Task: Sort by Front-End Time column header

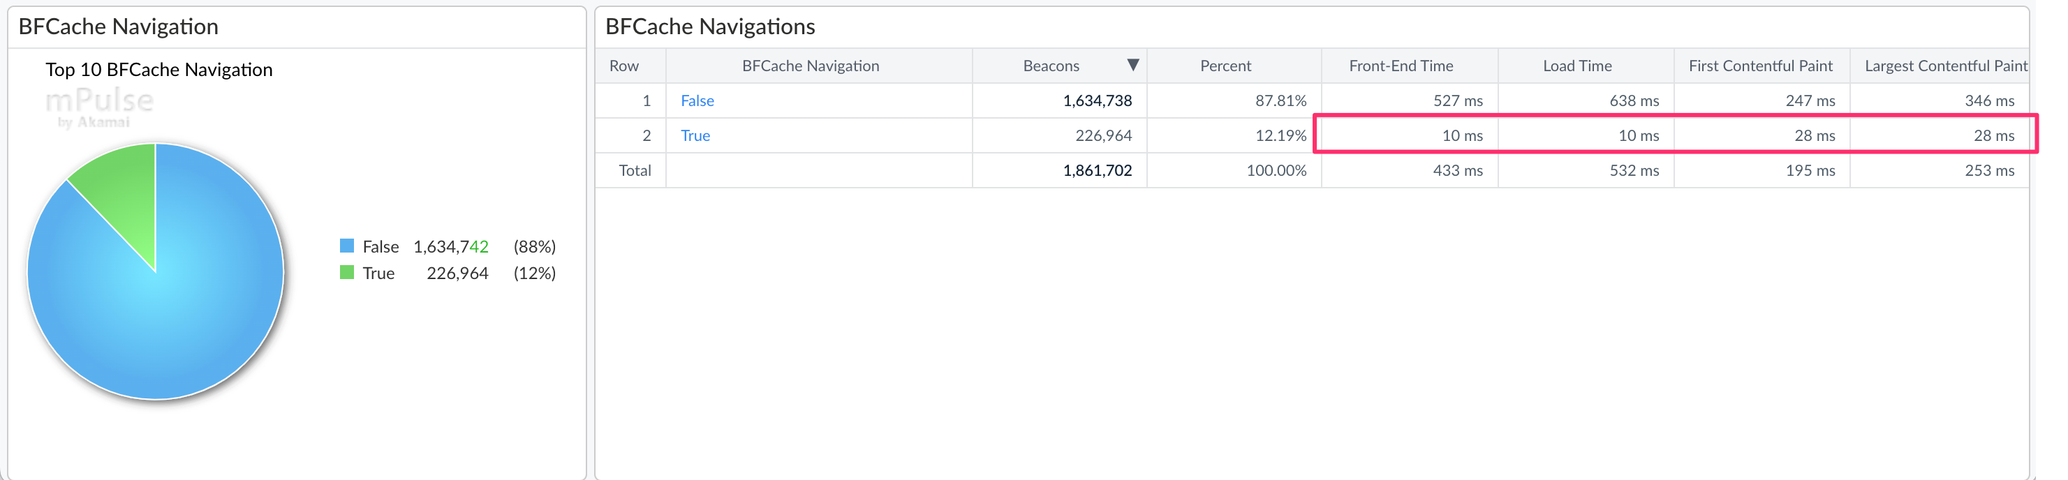Action: (x=1400, y=66)
